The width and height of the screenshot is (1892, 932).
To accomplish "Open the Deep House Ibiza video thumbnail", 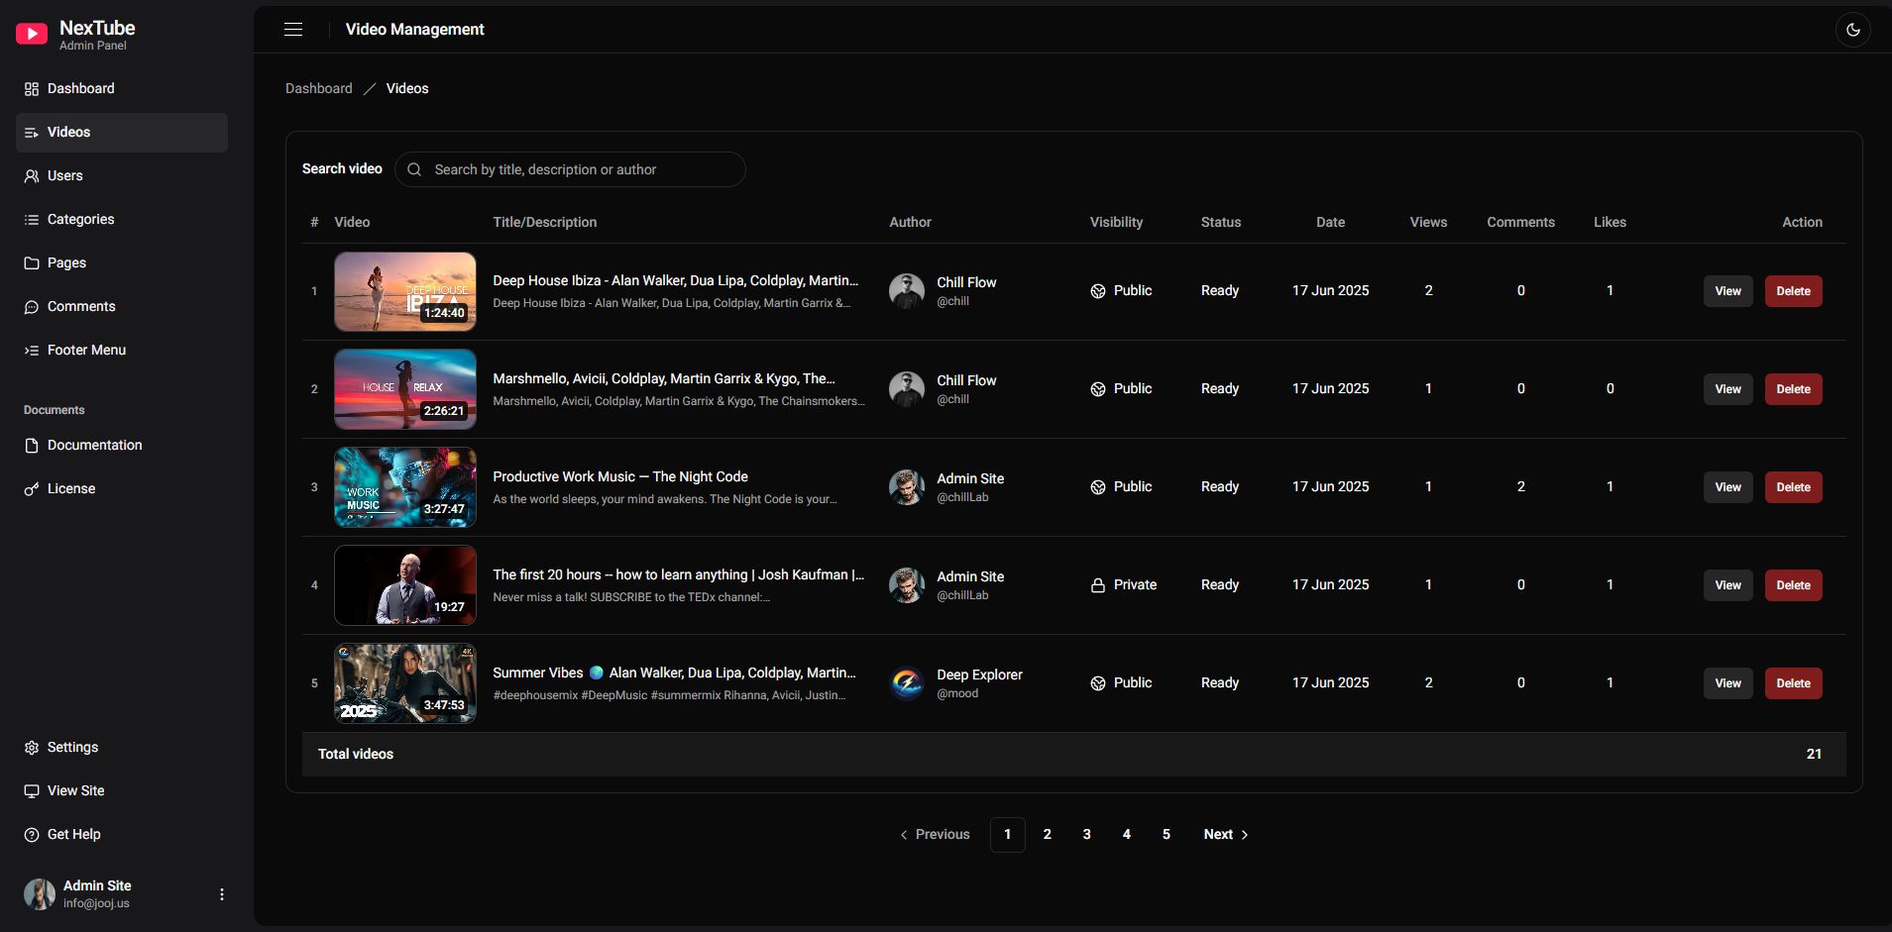I will (x=404, y=291).
